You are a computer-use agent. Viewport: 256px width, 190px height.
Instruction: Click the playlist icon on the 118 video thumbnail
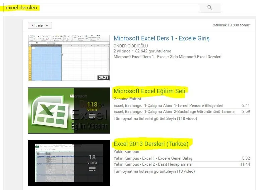(92, 116)
